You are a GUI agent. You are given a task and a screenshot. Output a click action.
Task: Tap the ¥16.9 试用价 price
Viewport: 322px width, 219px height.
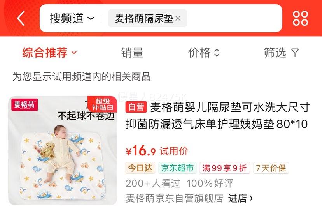coord(157,151)
